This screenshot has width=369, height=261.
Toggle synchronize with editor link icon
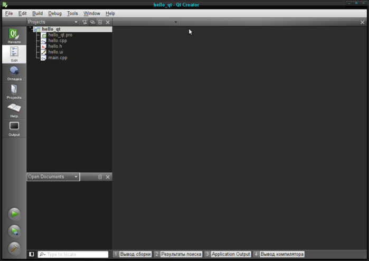pos(92,22)
